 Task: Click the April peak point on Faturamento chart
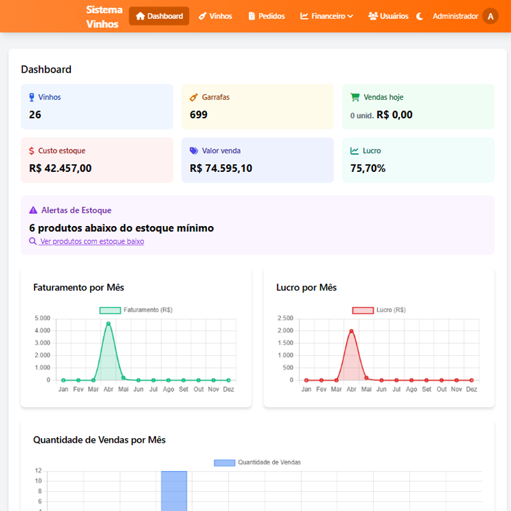click(109, 324)
